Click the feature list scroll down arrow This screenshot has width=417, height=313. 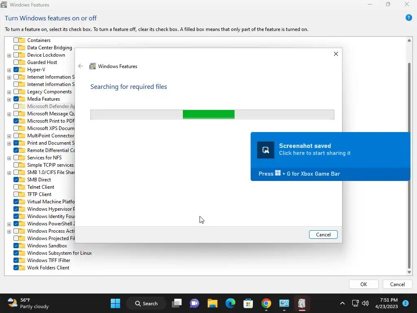tap(409, 272)
